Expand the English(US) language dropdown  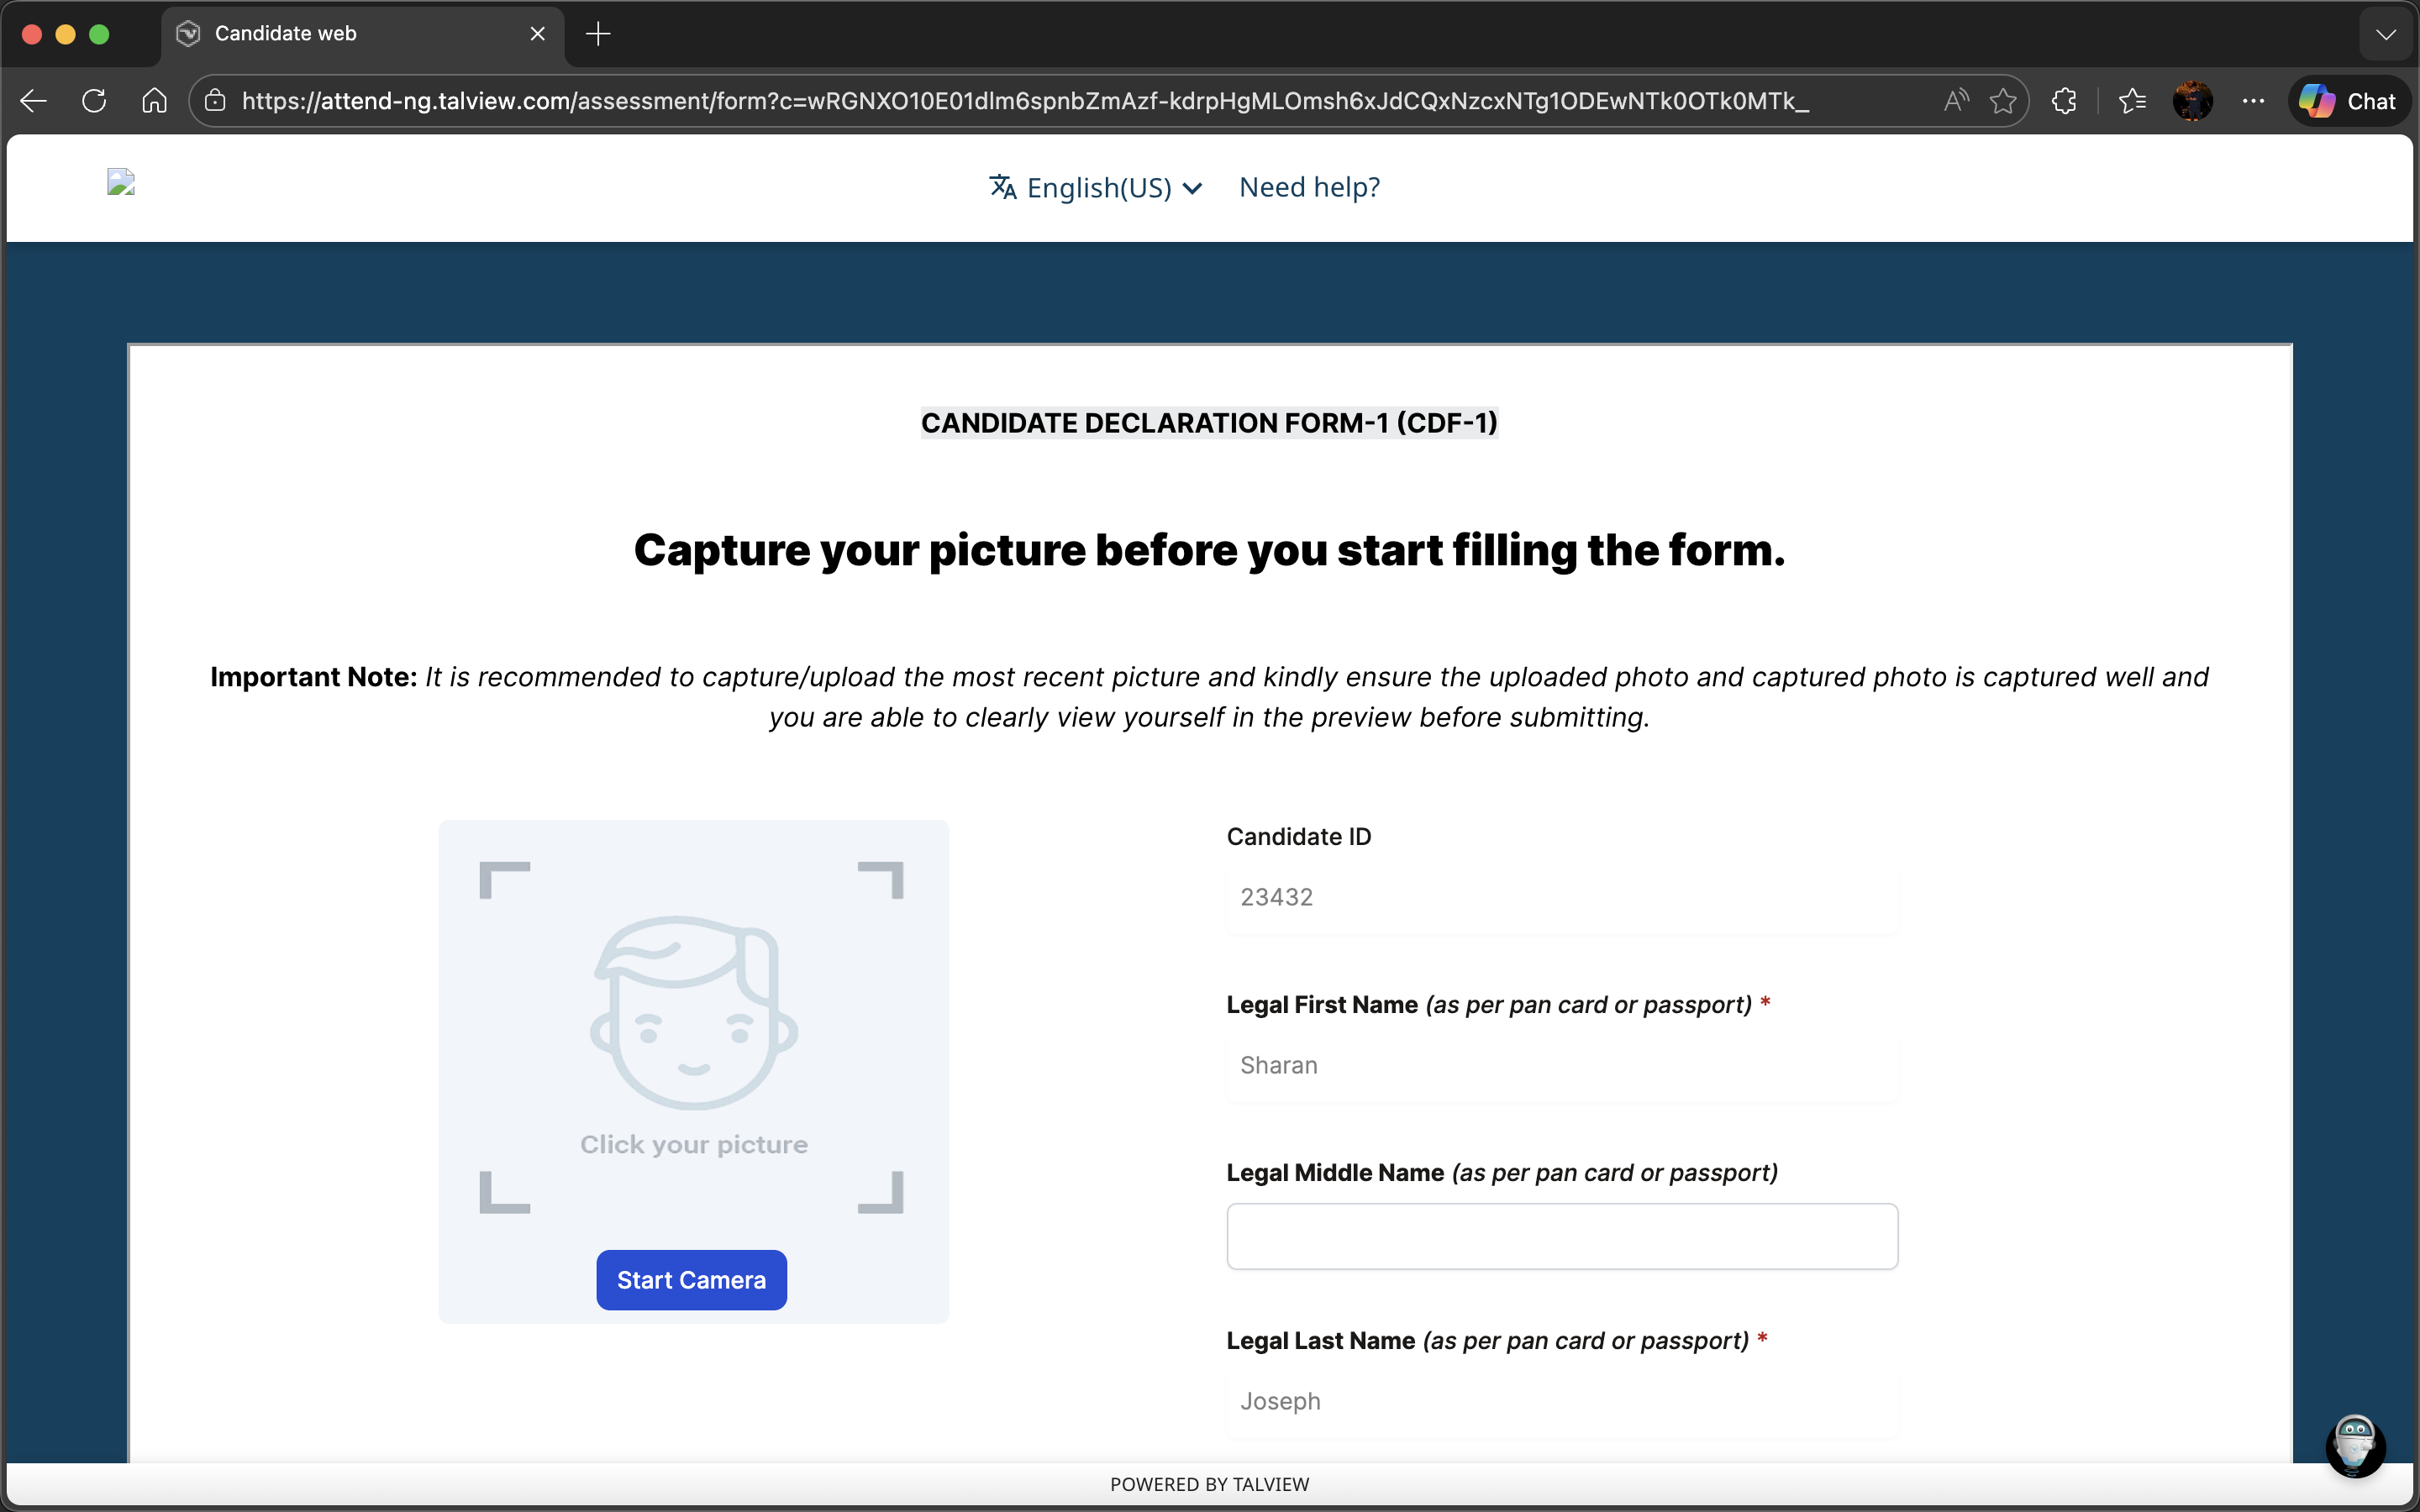(x=1097, y=187)
